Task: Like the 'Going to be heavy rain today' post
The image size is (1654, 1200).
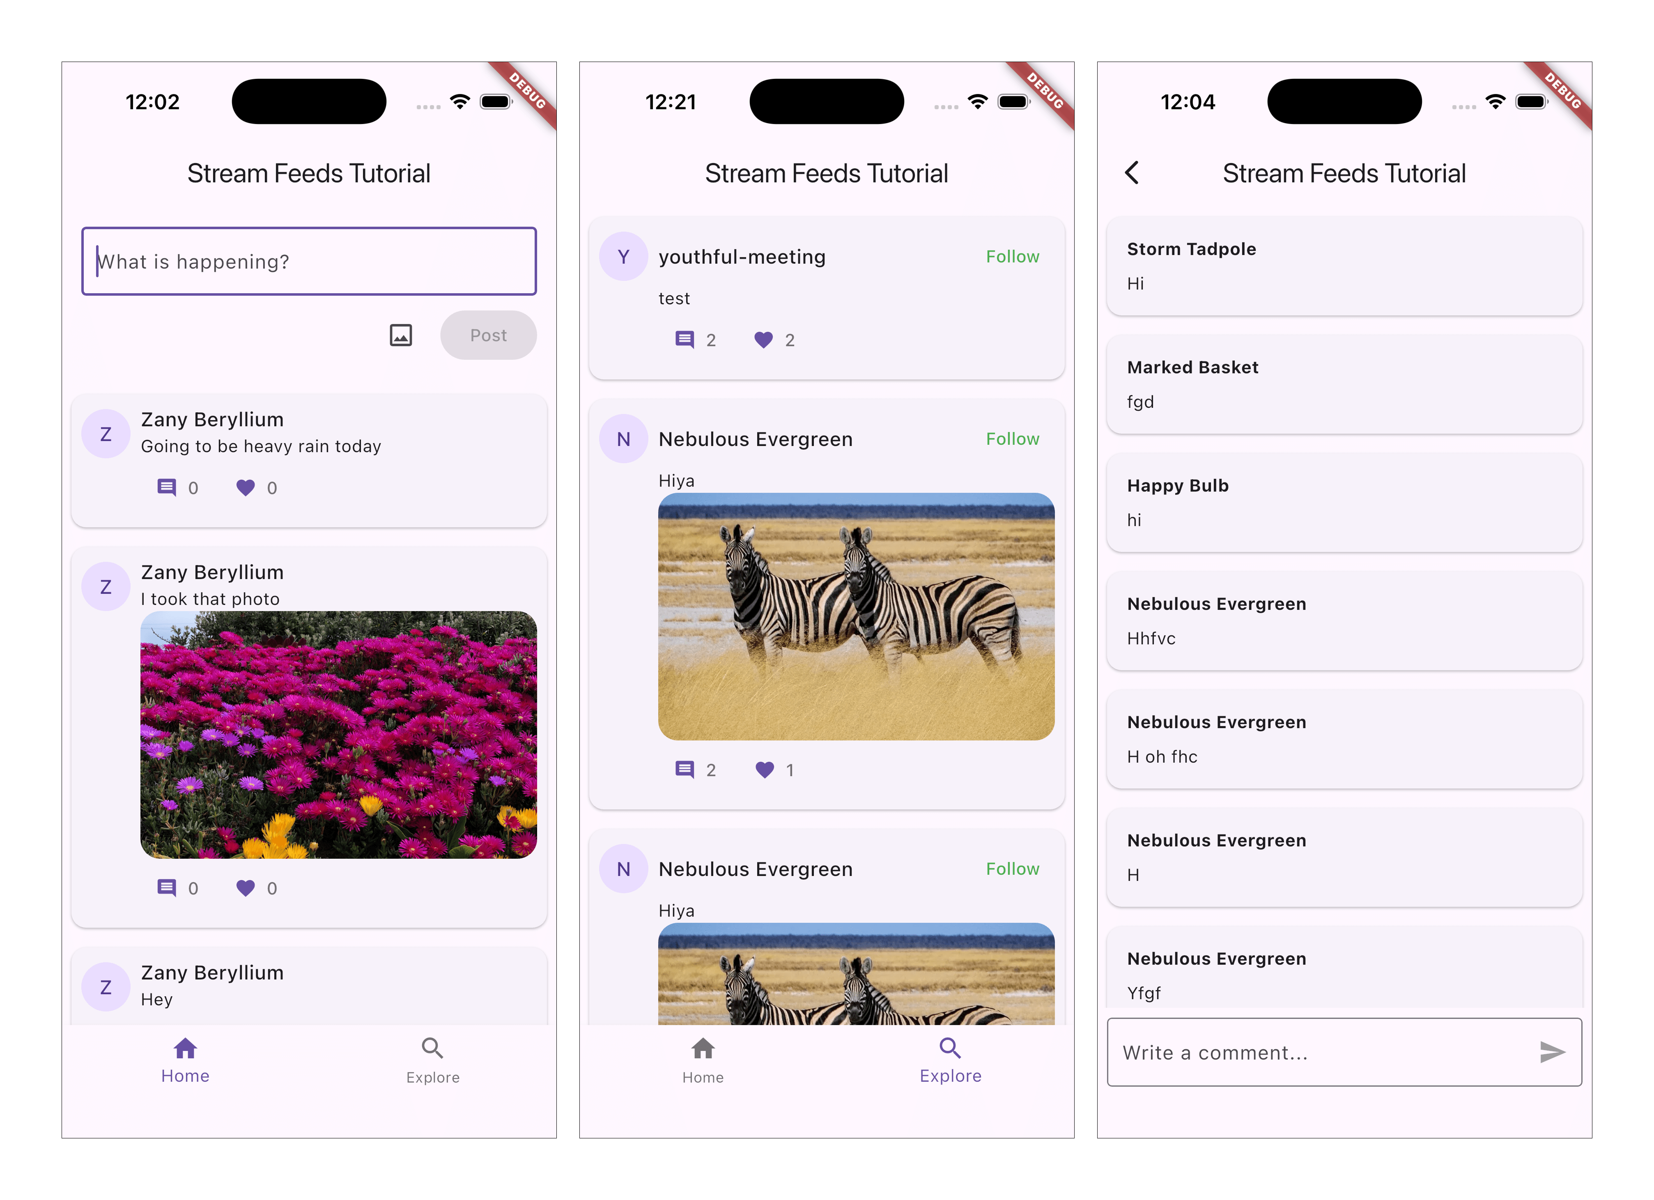Action: point(246,487)
